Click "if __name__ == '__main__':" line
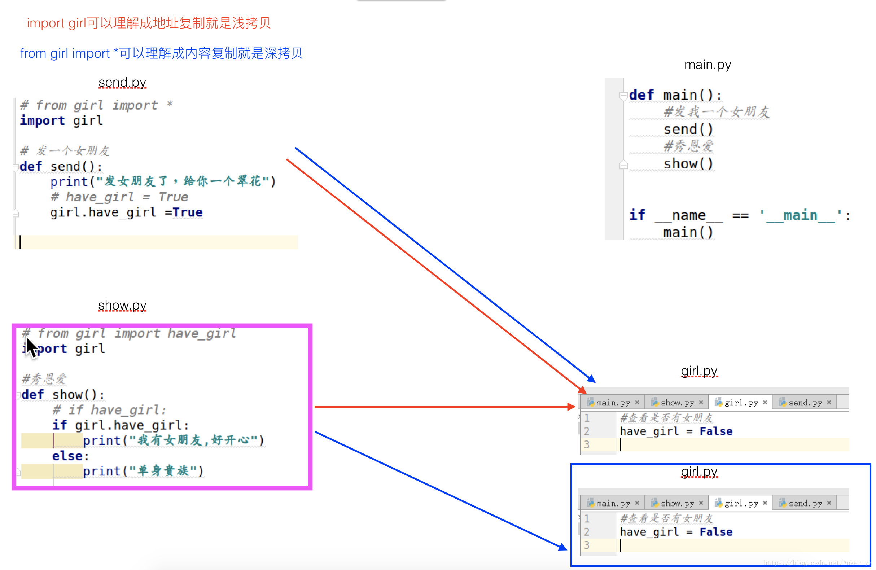This screenshot has height=570, width=876. [740, 215]
